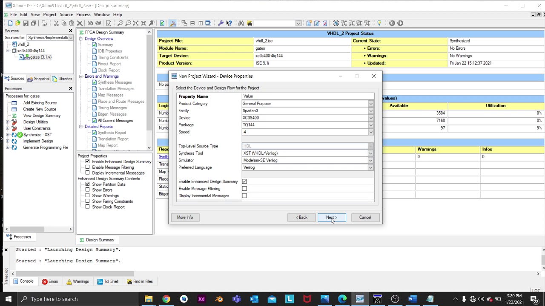The image size is (545, 306).
Task: Click the right arrow forward toolbar icon
Action: tap(400, 23)
